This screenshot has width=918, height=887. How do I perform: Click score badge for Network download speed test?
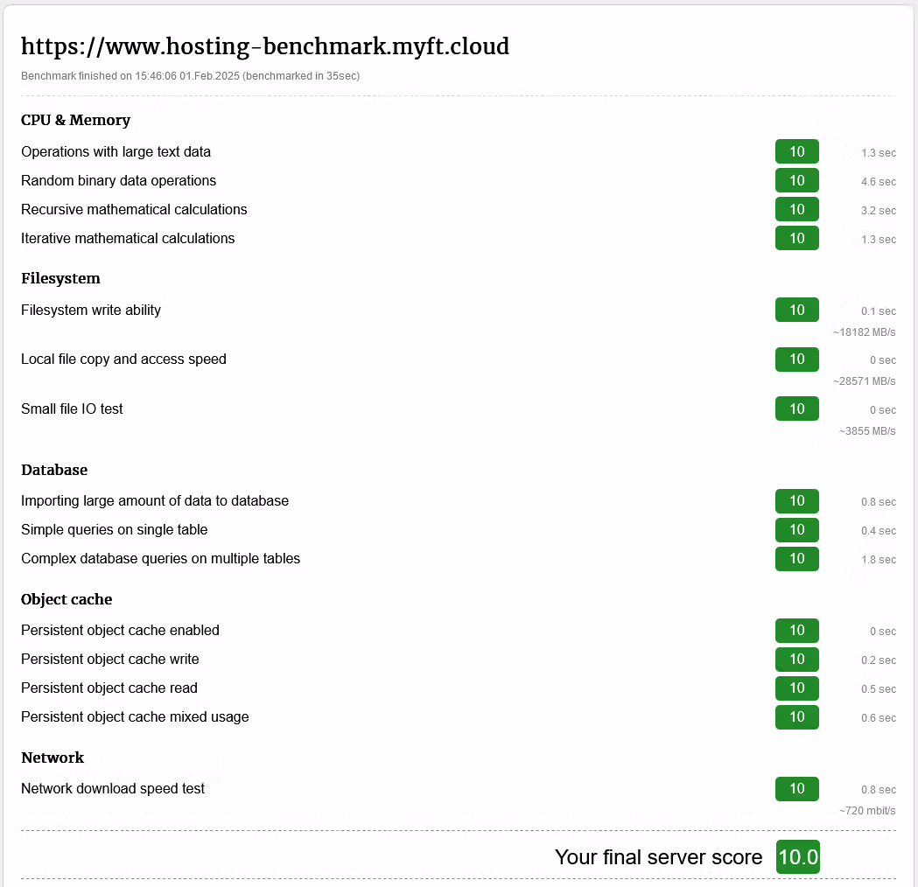click(797, 789)
